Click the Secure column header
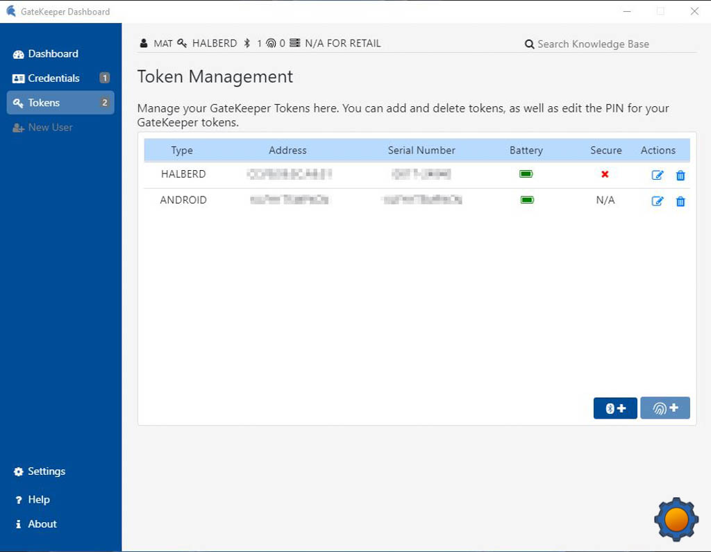 [x=605, y=151]
